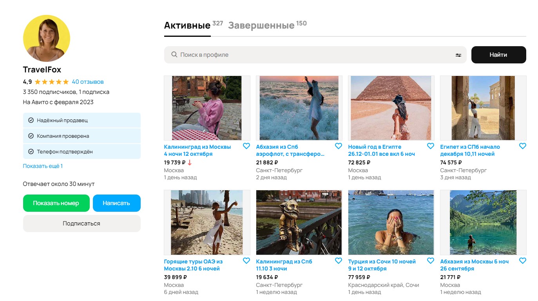The image size is (538, 301).
Task: Open the 40 отзывов reviews link
Action: [88, 81]
